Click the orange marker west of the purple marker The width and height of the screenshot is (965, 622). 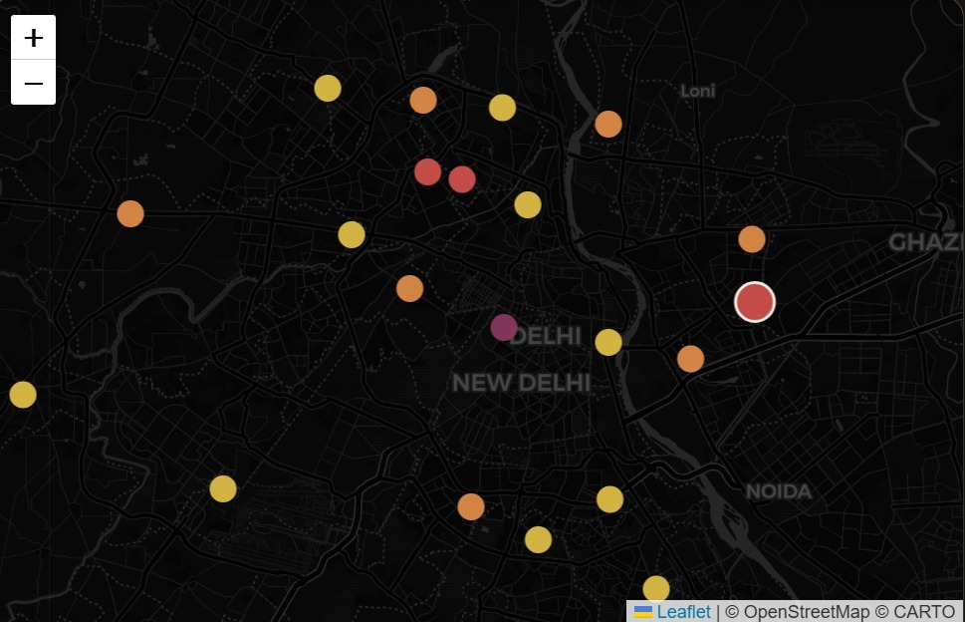(x=410, y=288)
